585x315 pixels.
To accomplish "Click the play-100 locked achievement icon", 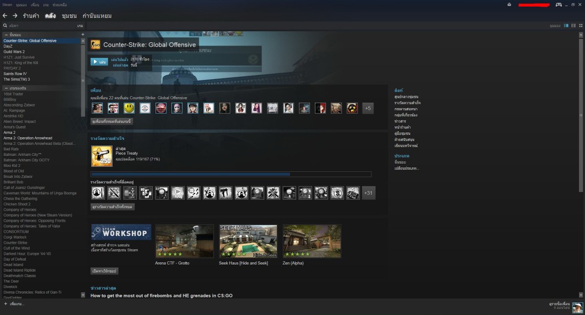I will point(177,193).
